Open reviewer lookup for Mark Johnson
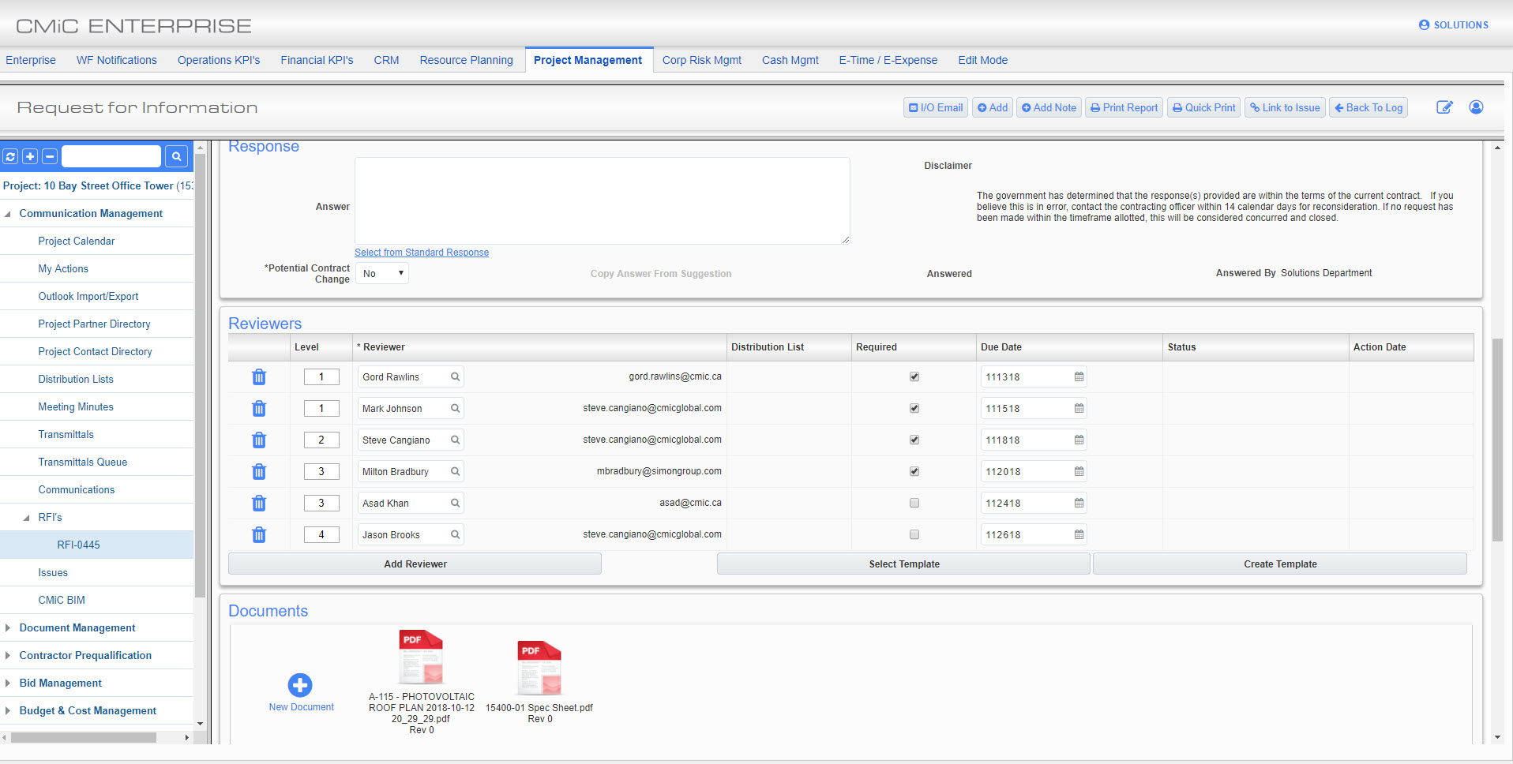This screenshot has height=764, width=1513. [x=455, y=409]
